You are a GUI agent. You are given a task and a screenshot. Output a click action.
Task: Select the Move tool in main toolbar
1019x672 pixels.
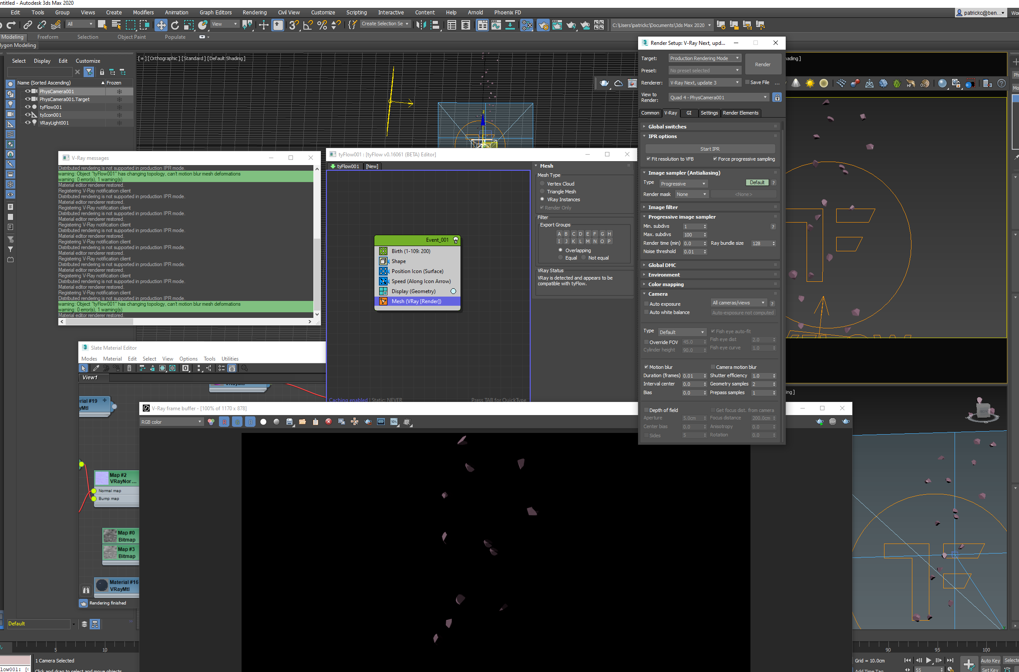click(x=161, y=25)
